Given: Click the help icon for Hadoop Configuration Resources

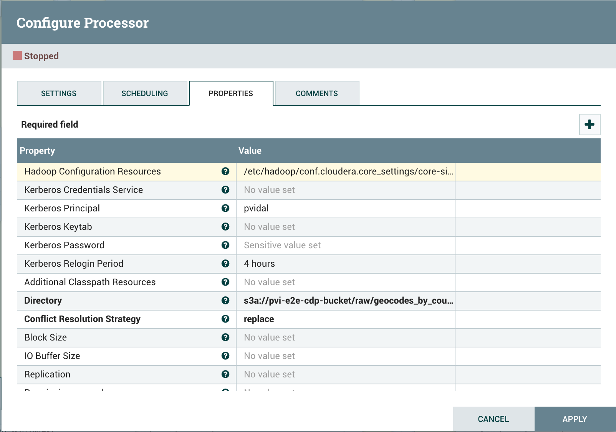Looking at the screenshot, I should [225, 171].
